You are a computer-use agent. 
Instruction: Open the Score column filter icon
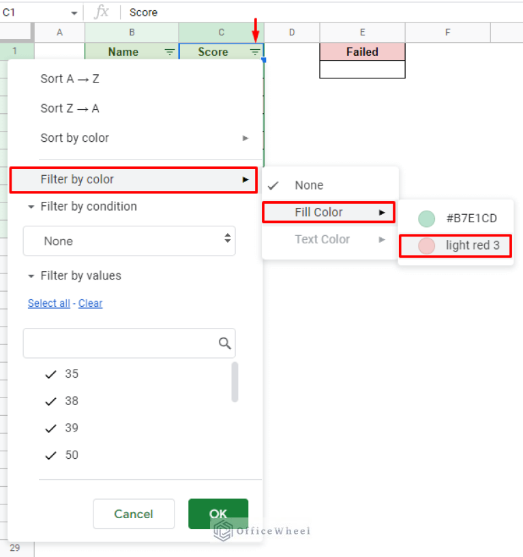pyautogui.click(x=254, y=52)
